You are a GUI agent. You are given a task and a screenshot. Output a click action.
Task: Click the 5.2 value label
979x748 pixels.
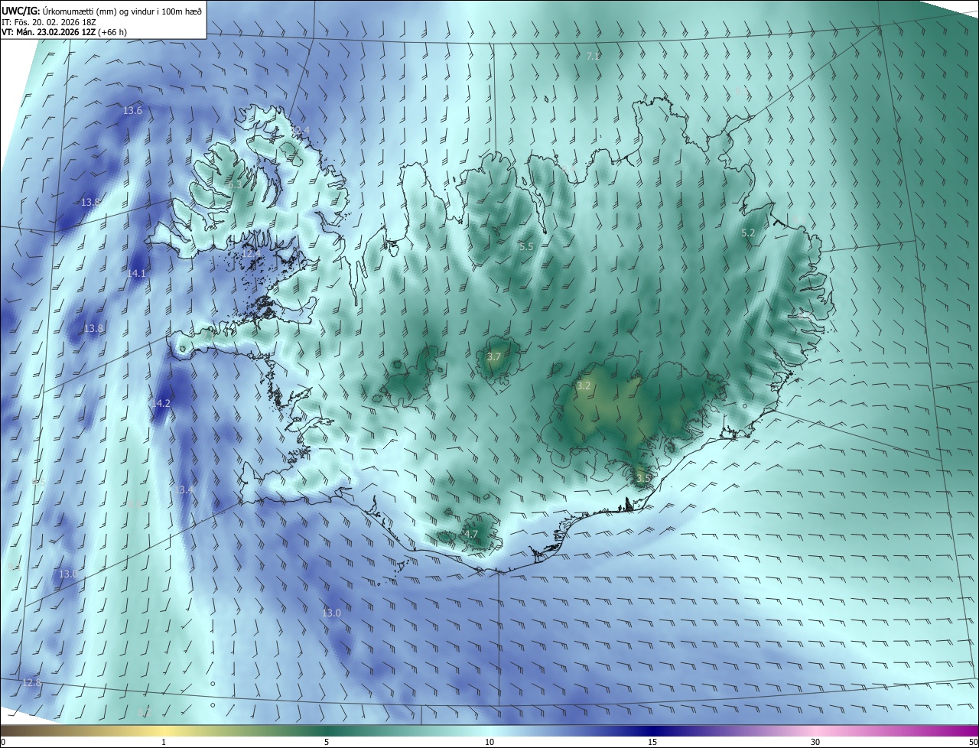pos(748,233)
